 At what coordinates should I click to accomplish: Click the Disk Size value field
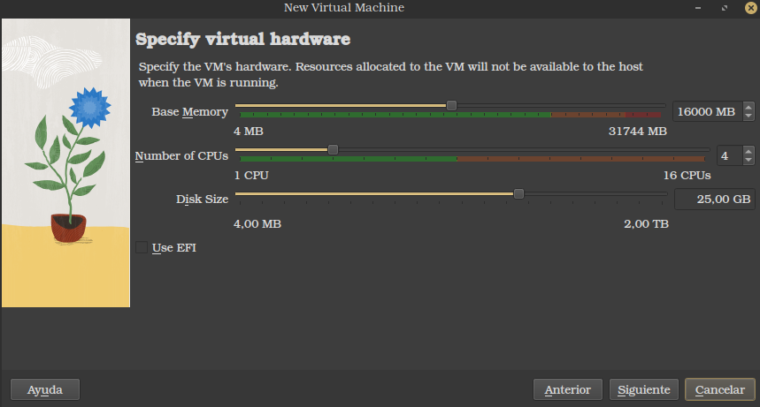(x=714, y=200)
